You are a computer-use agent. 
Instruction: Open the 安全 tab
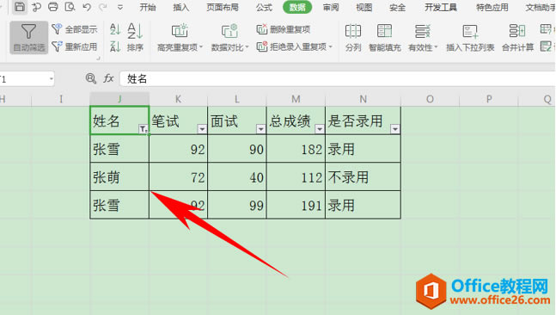pyautogui.click(x=398, y=7)
